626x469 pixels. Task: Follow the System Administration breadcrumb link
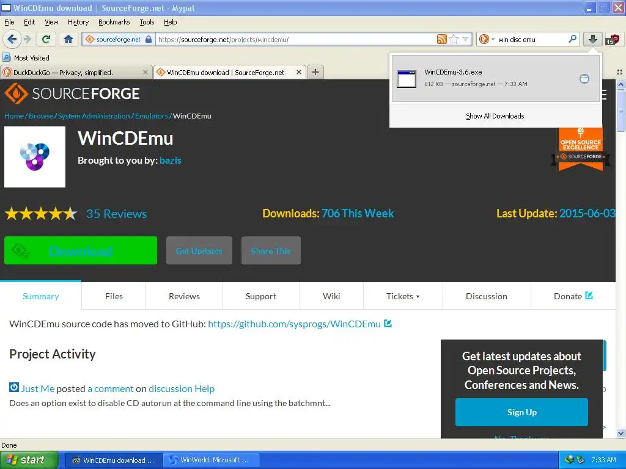(94, 116)
